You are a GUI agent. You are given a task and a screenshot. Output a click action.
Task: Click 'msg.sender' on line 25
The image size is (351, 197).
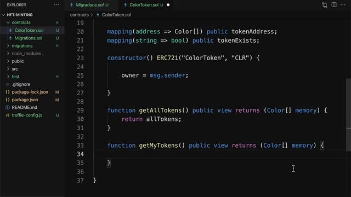[167, 76]
